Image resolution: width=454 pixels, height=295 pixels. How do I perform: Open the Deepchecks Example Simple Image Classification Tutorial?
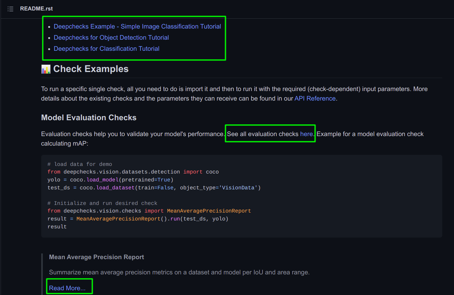(137, 26)
